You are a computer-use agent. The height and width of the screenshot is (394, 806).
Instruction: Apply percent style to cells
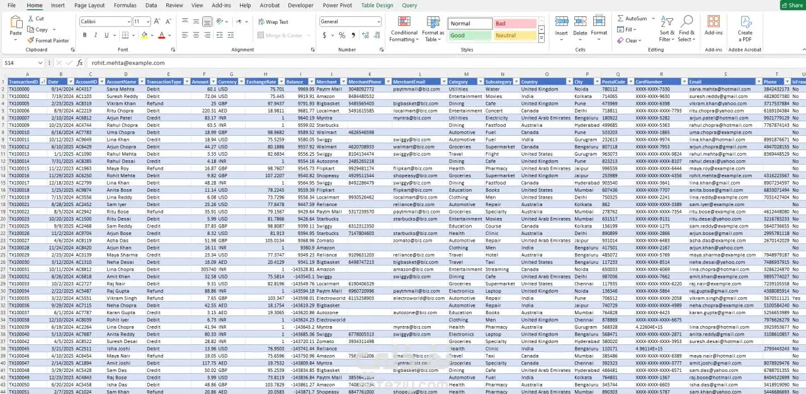[342, 35]
